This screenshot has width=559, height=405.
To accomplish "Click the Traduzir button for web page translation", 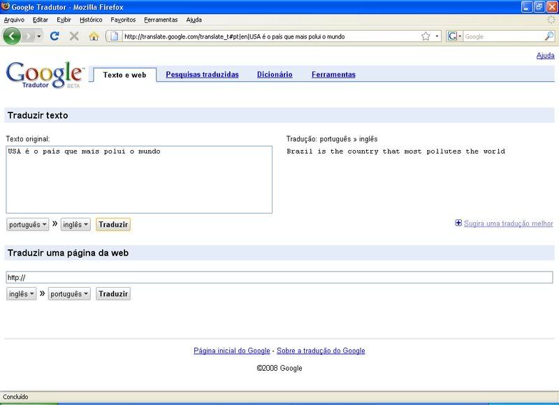I will 113,294.
